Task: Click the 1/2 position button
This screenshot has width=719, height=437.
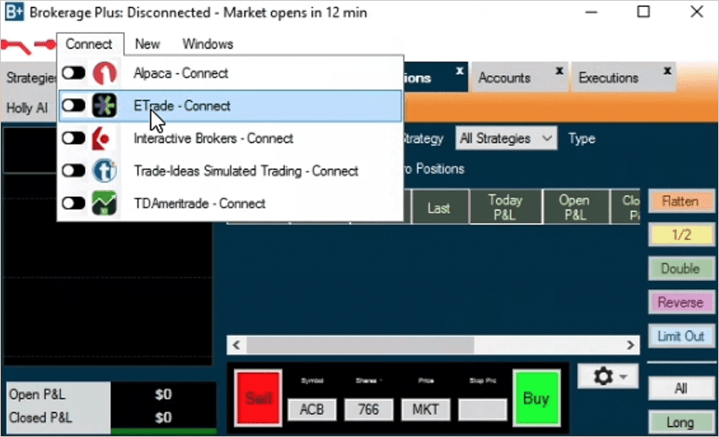Action: (681, 235)
